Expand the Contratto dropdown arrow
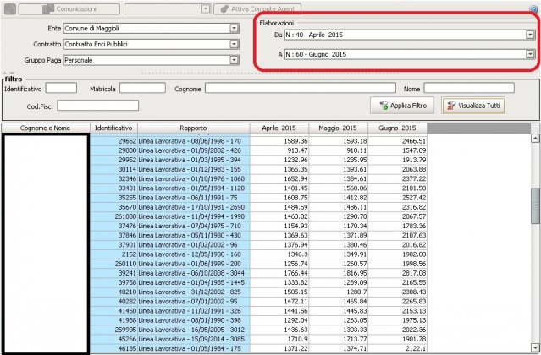 coord(235,44)
